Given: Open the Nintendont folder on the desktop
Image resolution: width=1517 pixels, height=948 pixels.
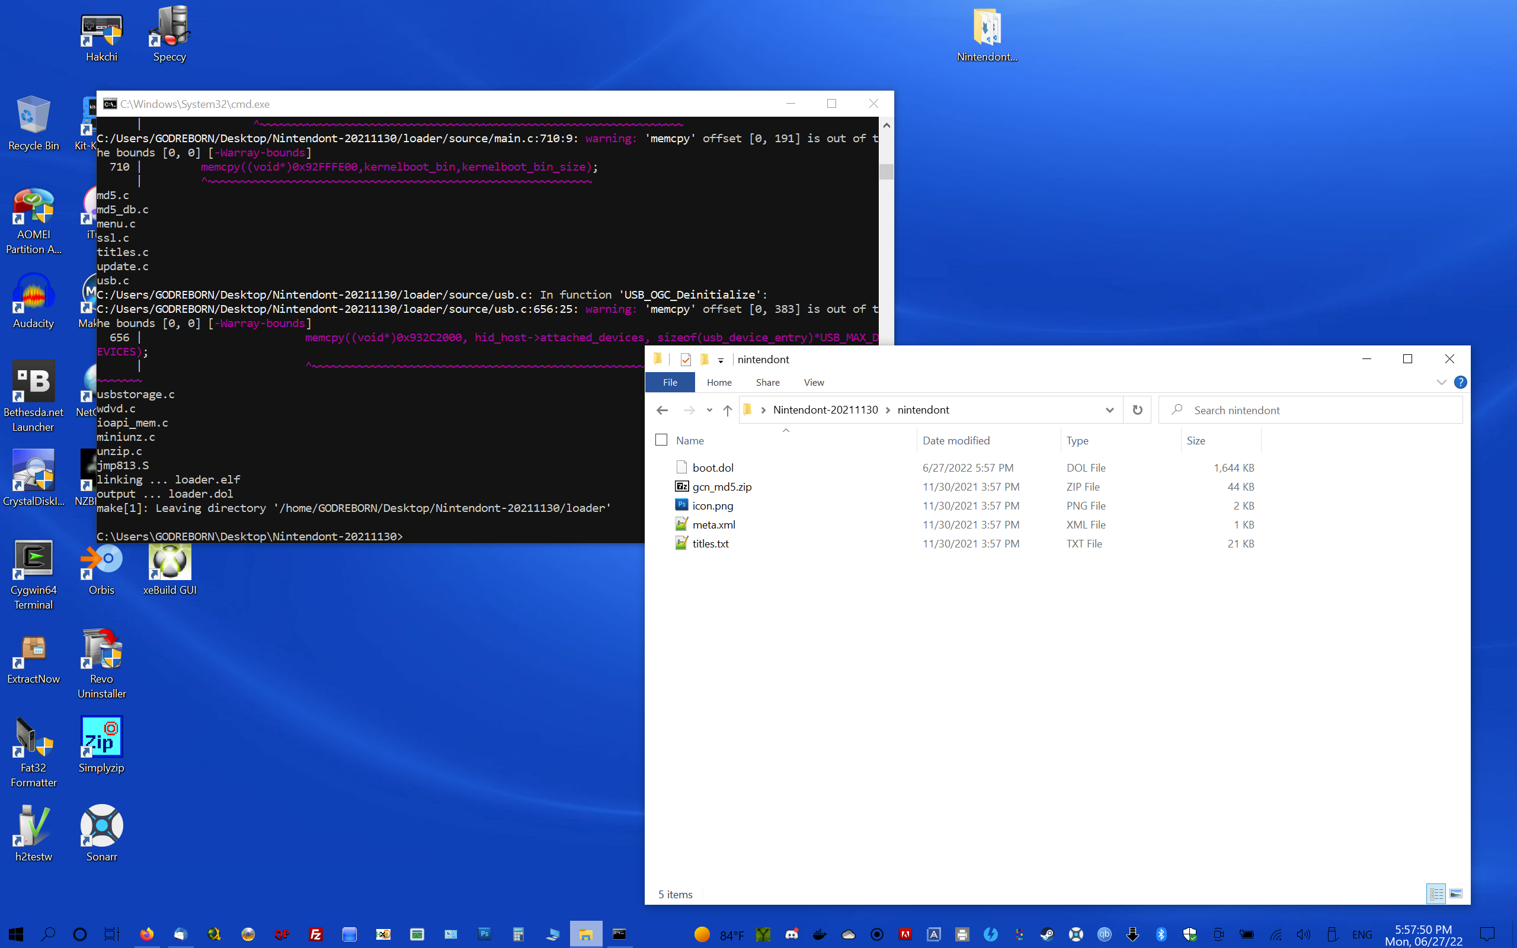Looking at the screenshot, I should (x=987, y=36).
